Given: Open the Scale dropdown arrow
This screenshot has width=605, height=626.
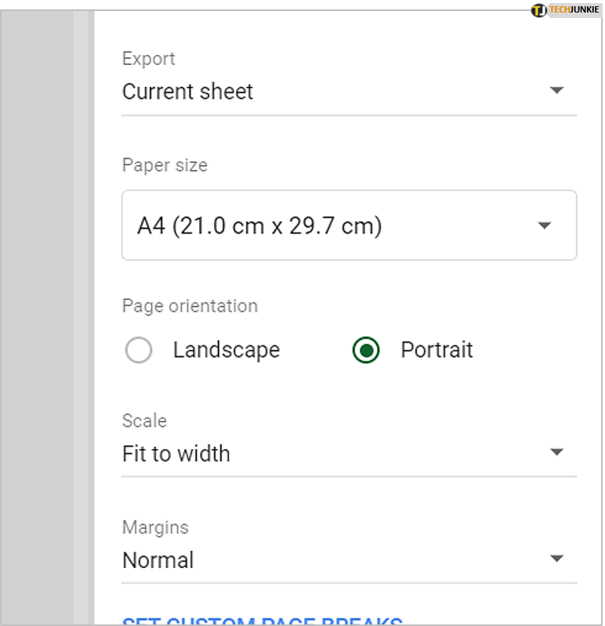Looking at the screenshot, I should pos(556,453).
